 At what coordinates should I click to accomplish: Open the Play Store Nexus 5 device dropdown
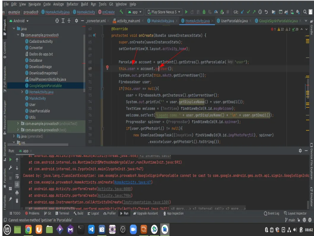click(x=164, y=12)
